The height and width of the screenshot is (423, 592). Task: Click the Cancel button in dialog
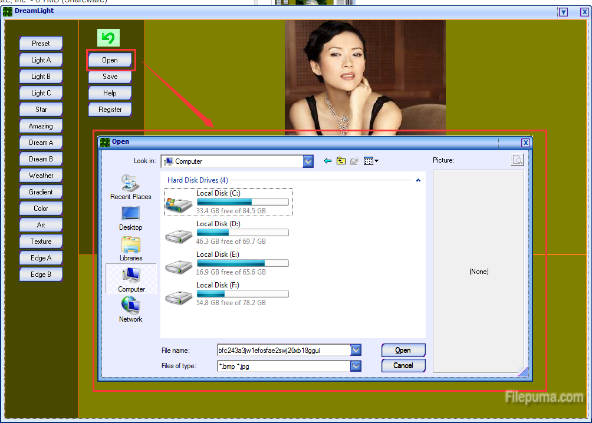[403, 366]
